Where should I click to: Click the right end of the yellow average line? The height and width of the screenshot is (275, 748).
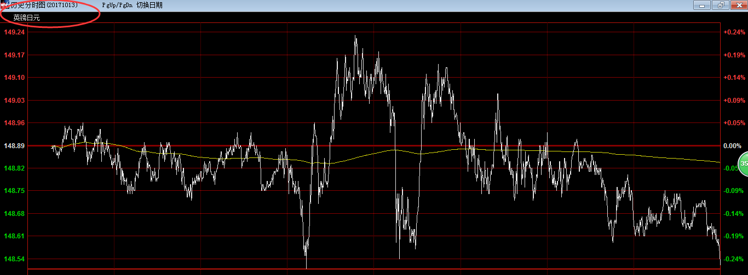(x=719, y=162)
